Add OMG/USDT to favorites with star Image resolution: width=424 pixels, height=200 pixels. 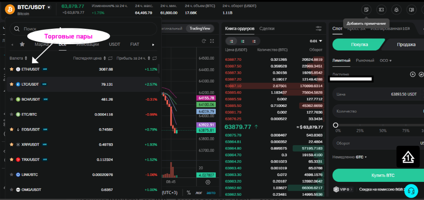click(x=11, y=190)
